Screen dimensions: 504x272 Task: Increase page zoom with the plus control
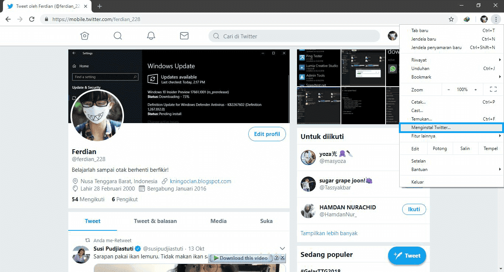coord(476,89)
